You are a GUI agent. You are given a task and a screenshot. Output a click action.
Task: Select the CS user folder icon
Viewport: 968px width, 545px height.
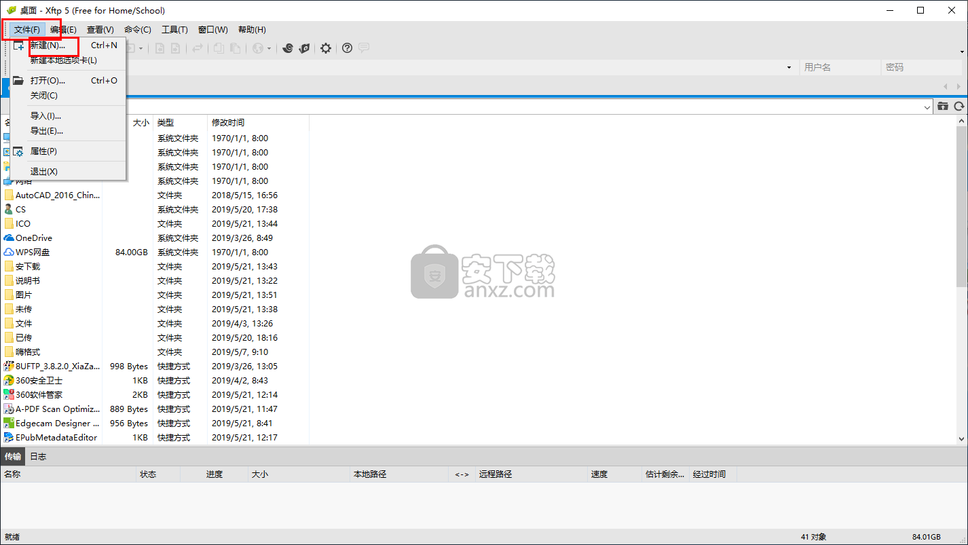[x=9, y=210]
